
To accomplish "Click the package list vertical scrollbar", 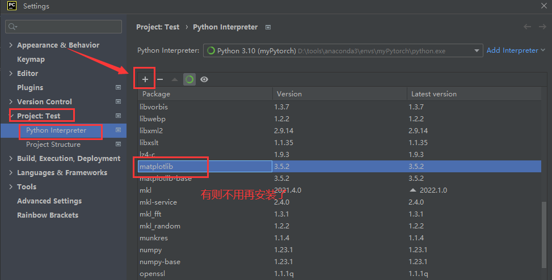I will coord(544,235).
